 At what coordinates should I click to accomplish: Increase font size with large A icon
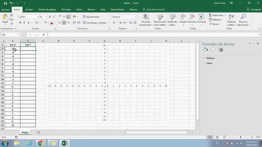50,17
